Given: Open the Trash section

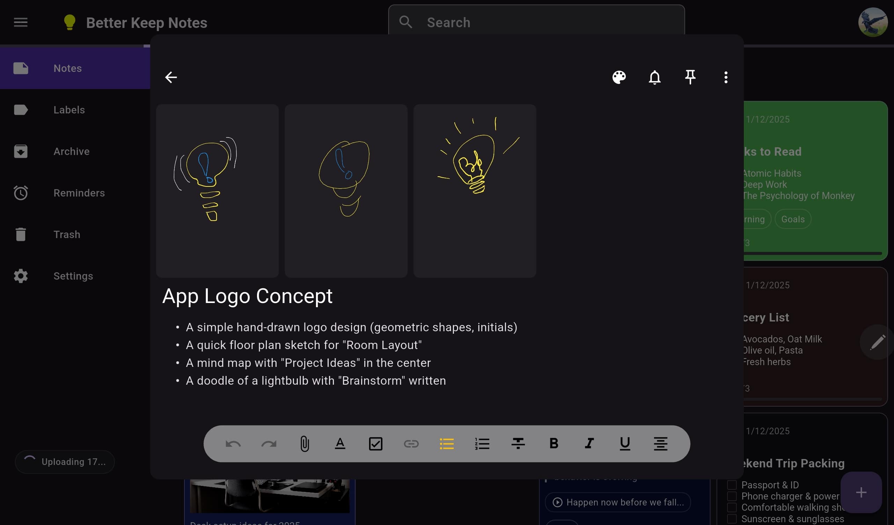Looking at the screenshot, I should click(x=67, y=234).
